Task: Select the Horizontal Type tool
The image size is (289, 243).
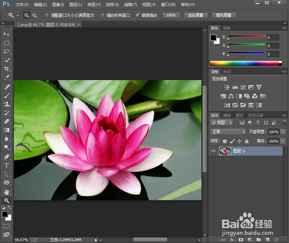Action: [7, 165]
